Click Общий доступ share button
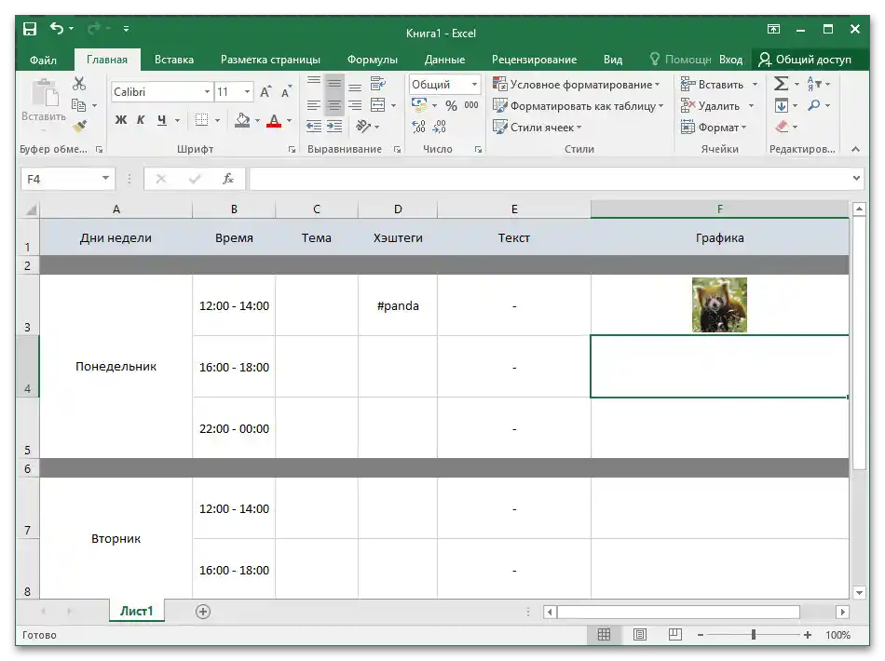This screenshot has height=661, width=885. pyautogui.click(x=805, y=60)
